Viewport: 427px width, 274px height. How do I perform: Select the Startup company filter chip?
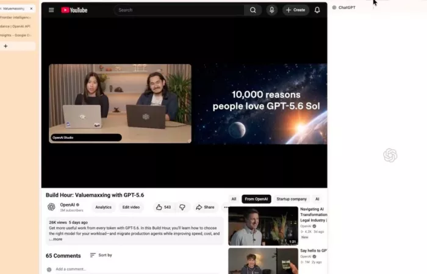coord(292,199)
